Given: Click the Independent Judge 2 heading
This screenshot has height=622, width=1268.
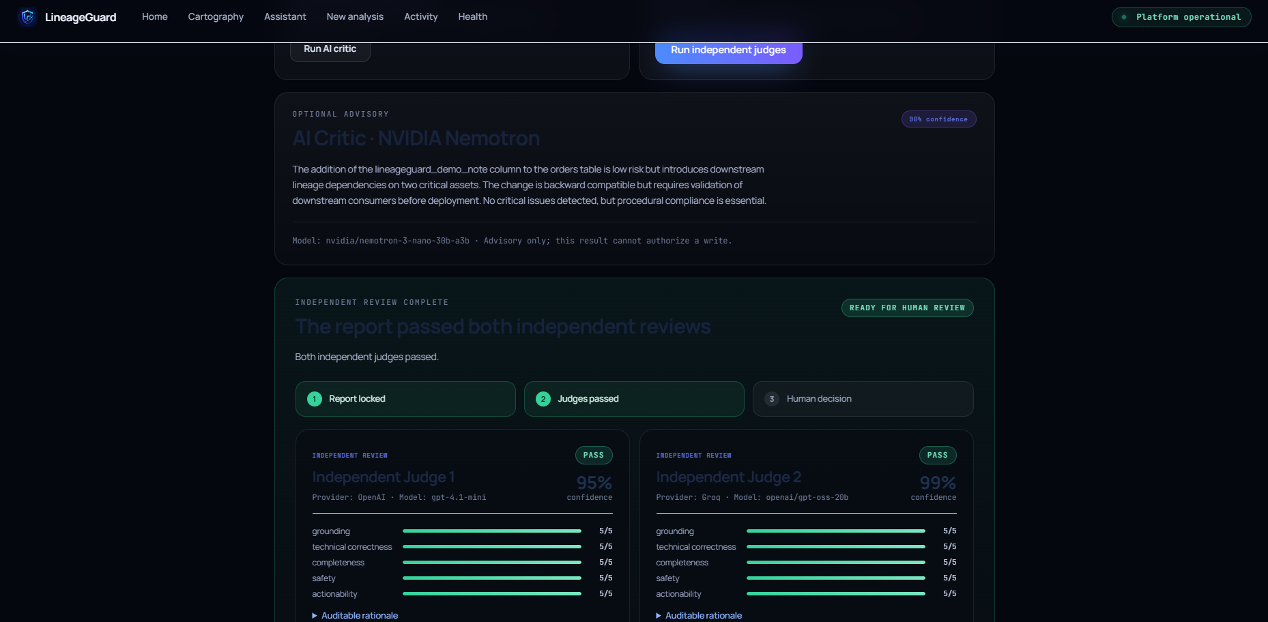Looking at the screenshot, I should (x=729, y=477).
